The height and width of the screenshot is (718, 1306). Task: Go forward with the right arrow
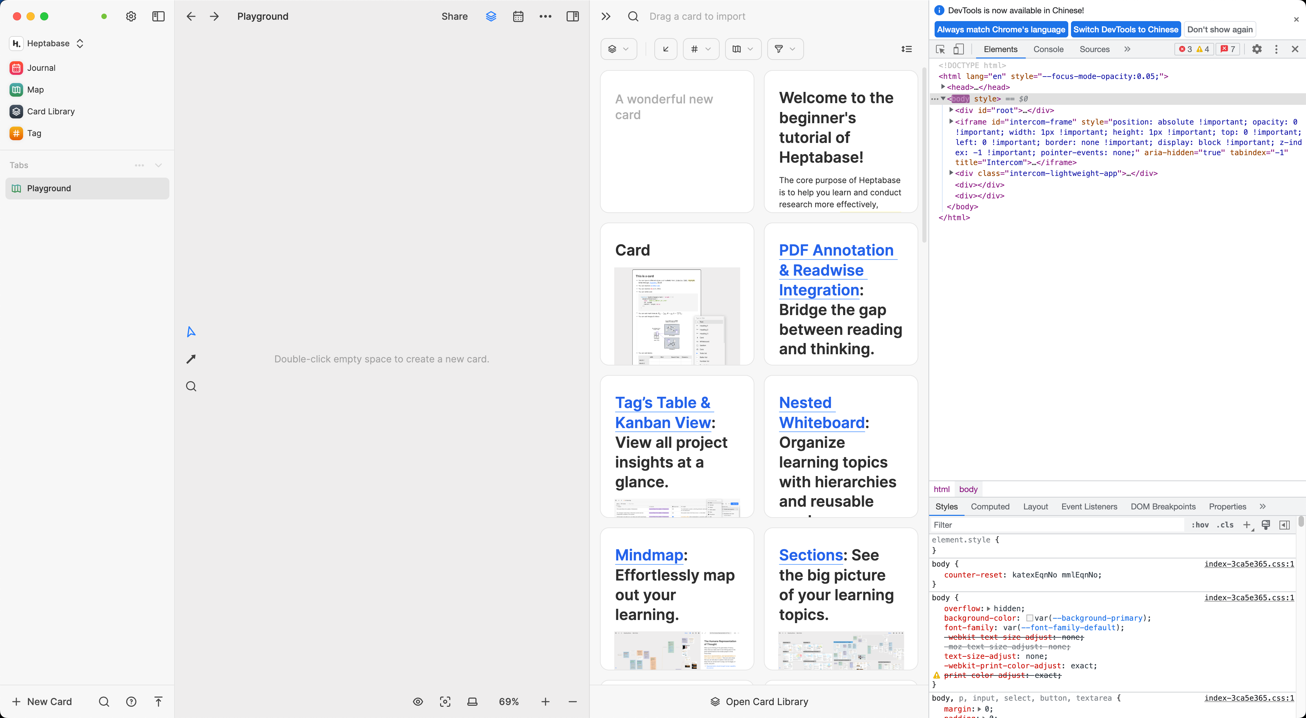coord(215,16)
